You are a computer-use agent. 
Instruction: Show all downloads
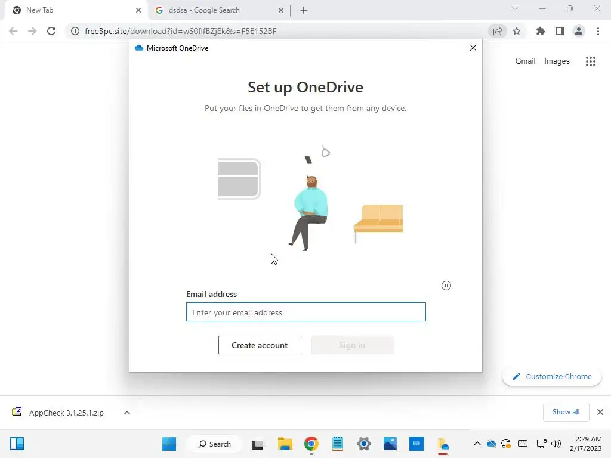click(x=566, y=412)
